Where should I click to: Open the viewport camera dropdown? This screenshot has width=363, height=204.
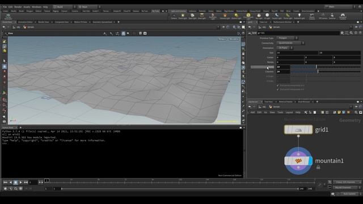(234, 39)
